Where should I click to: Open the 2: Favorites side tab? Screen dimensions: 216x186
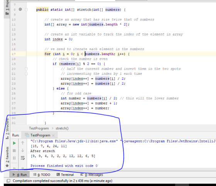[x=7, y=157]
